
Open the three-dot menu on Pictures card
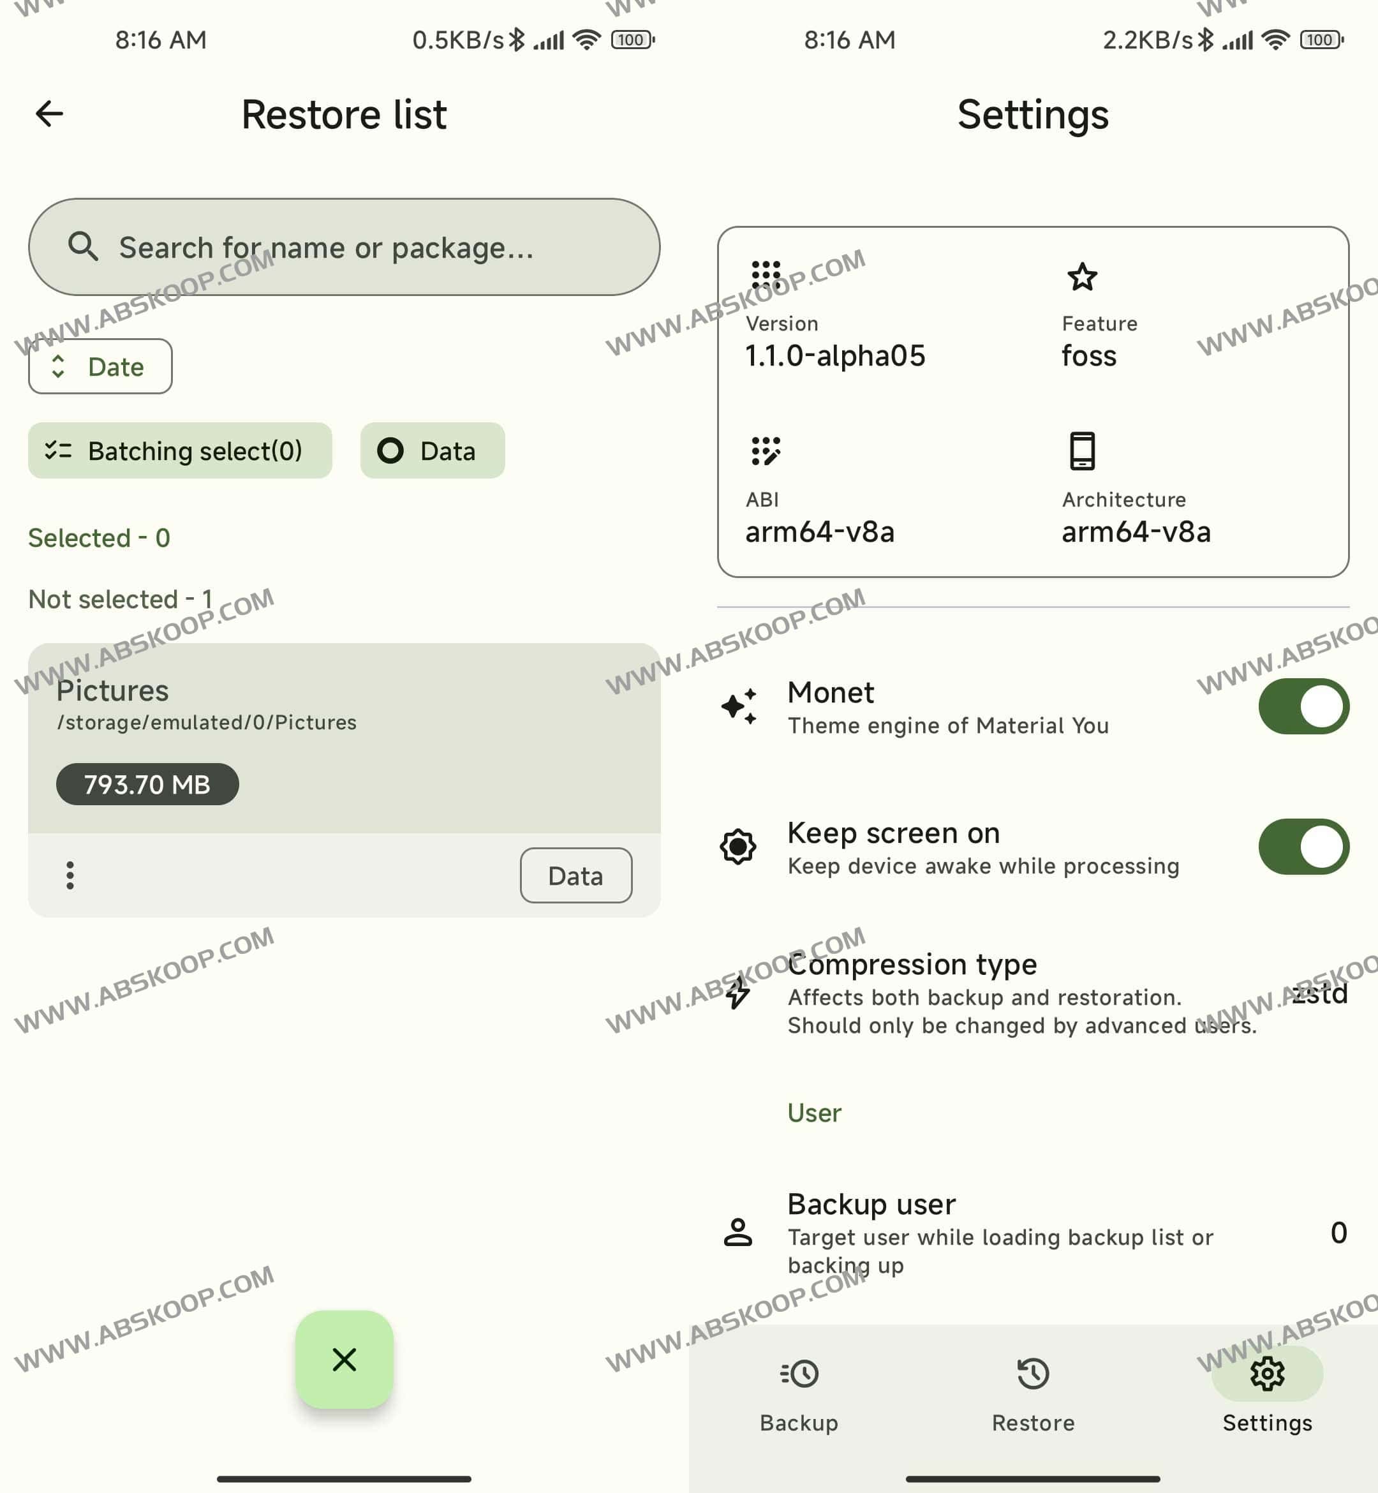point(70,875)
